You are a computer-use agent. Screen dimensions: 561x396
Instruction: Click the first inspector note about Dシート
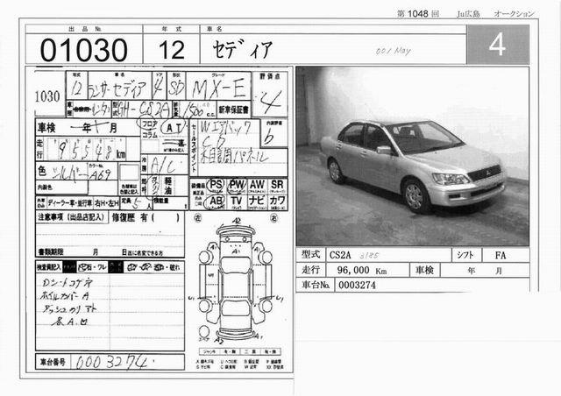click(67, 283)
